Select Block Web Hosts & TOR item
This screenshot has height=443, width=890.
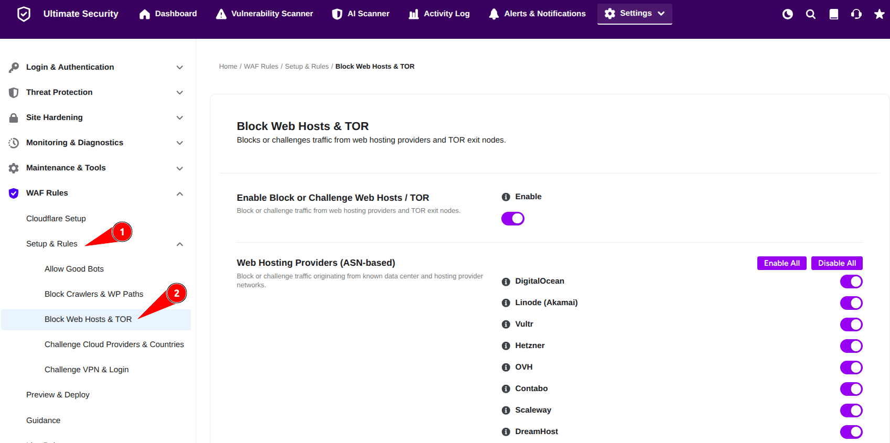(96, 319)
